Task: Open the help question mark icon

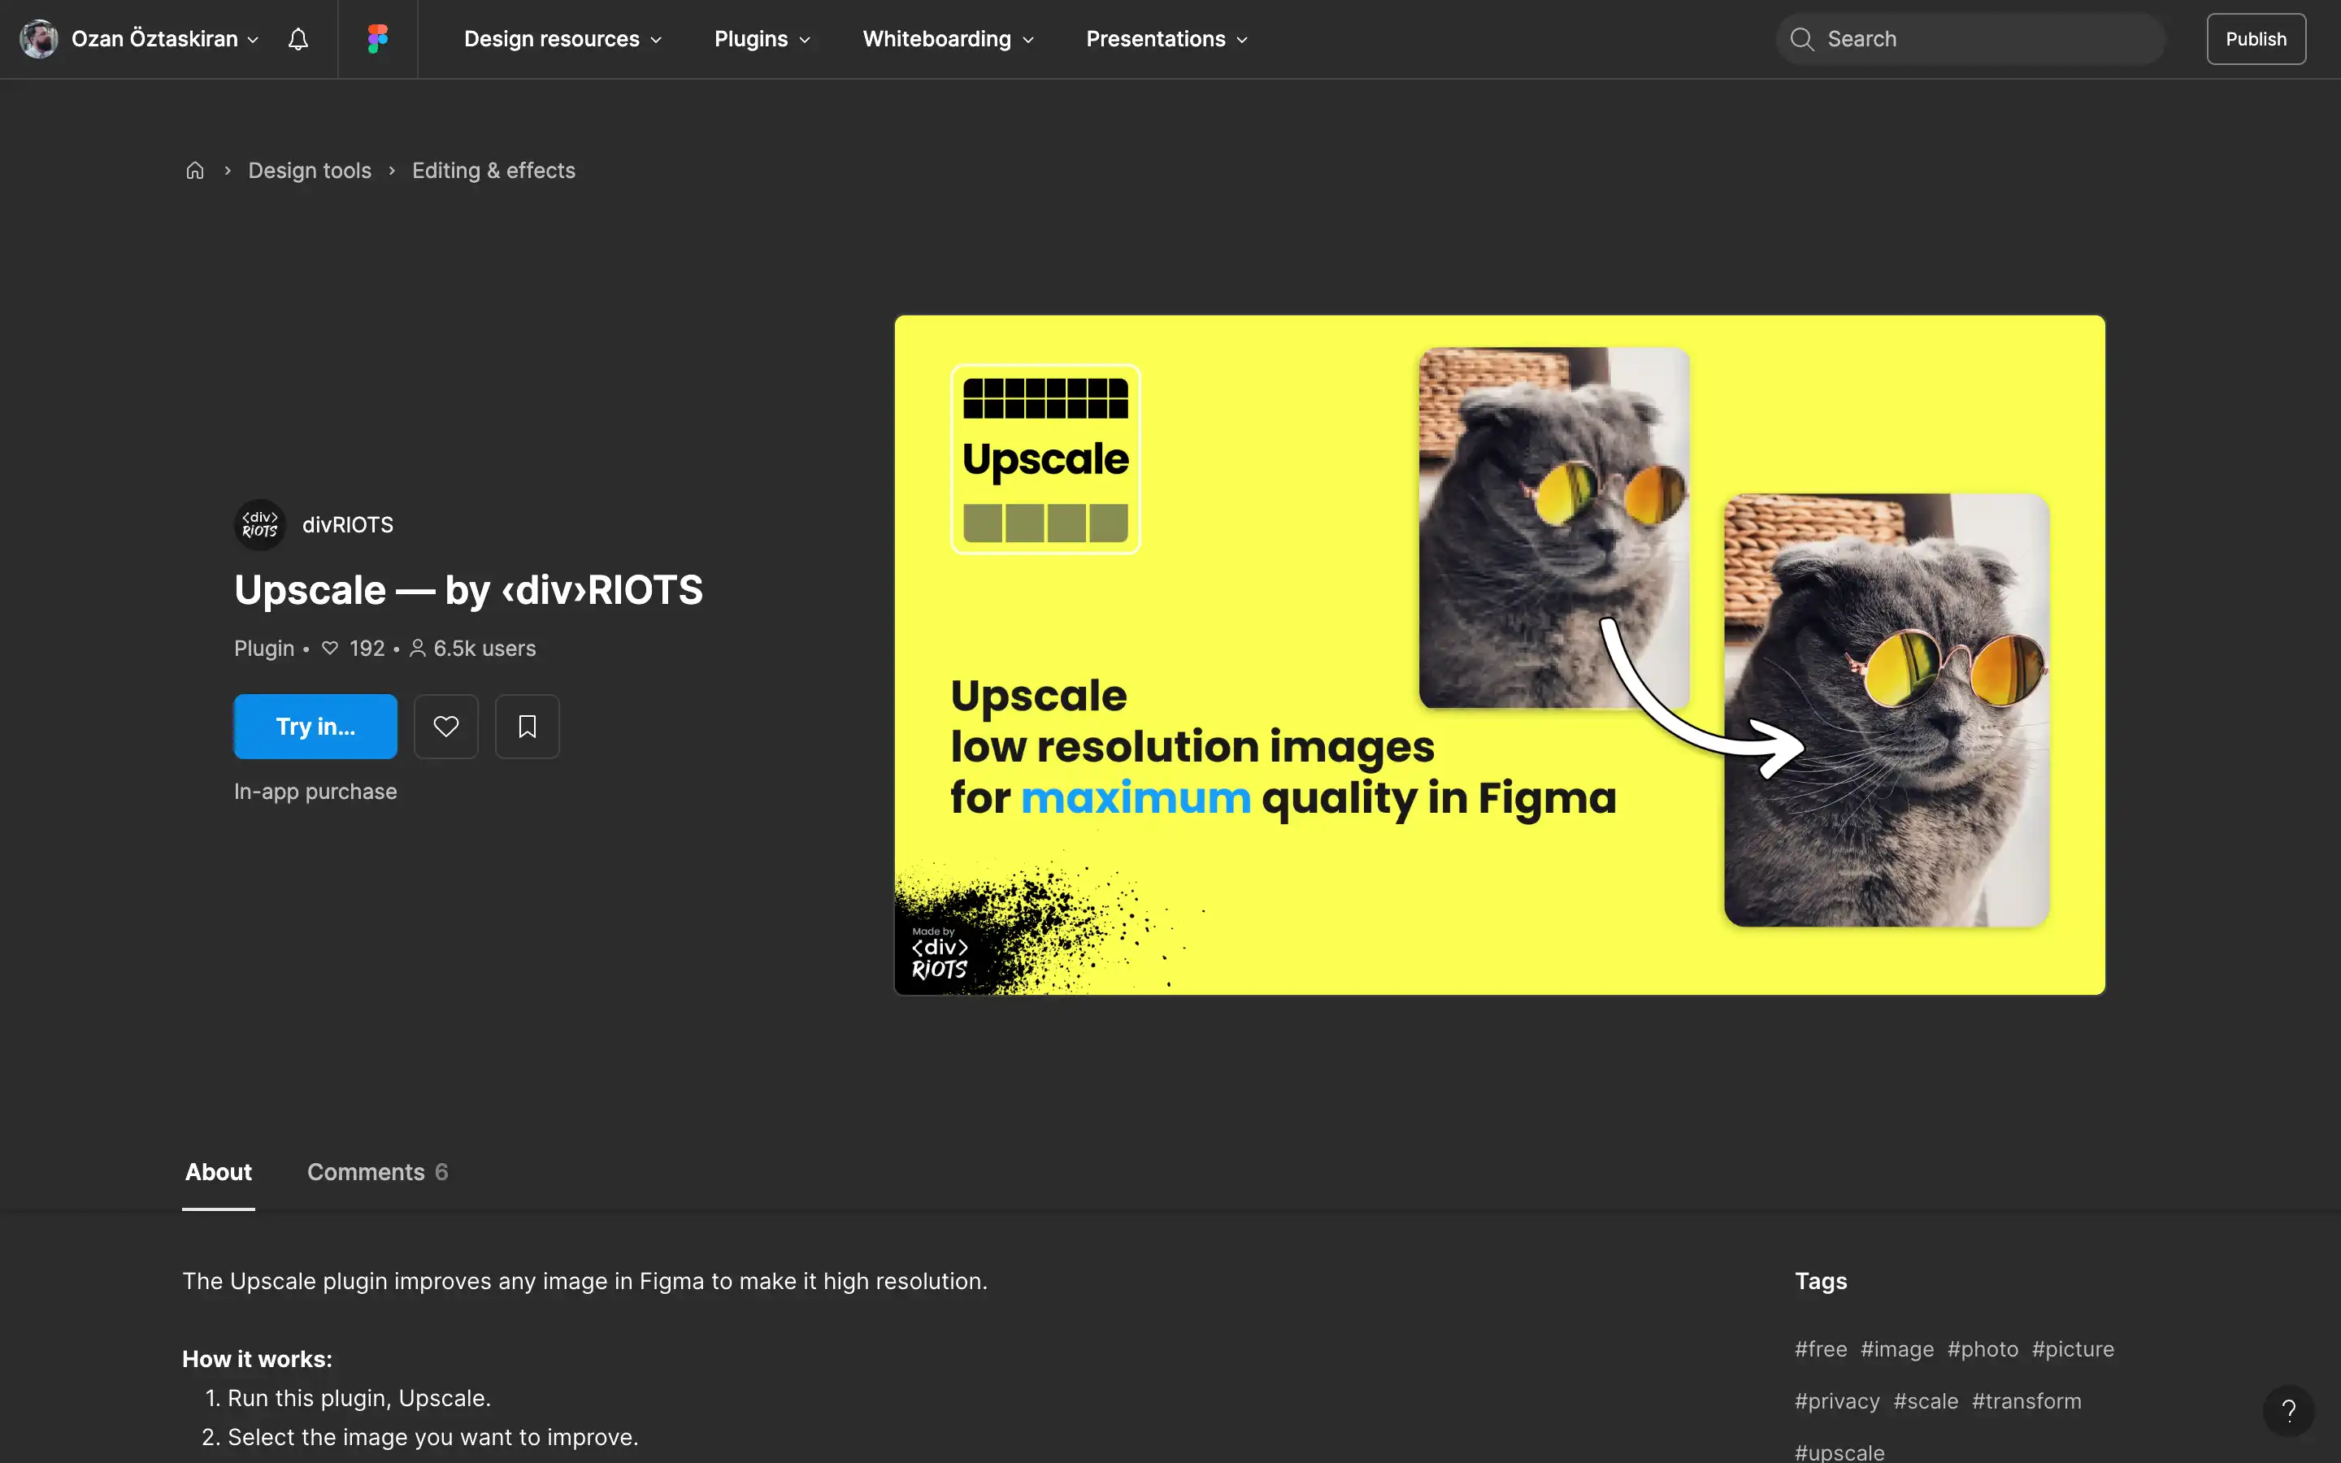Action: pyautogui.click(x=2289, y=1411)
